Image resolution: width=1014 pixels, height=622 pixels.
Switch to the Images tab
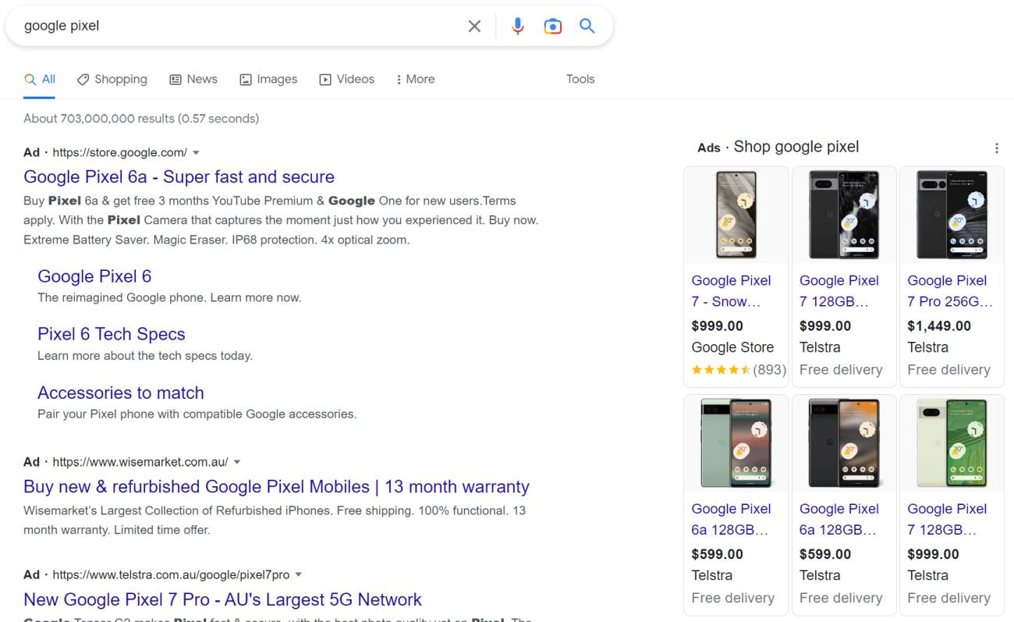268,79
